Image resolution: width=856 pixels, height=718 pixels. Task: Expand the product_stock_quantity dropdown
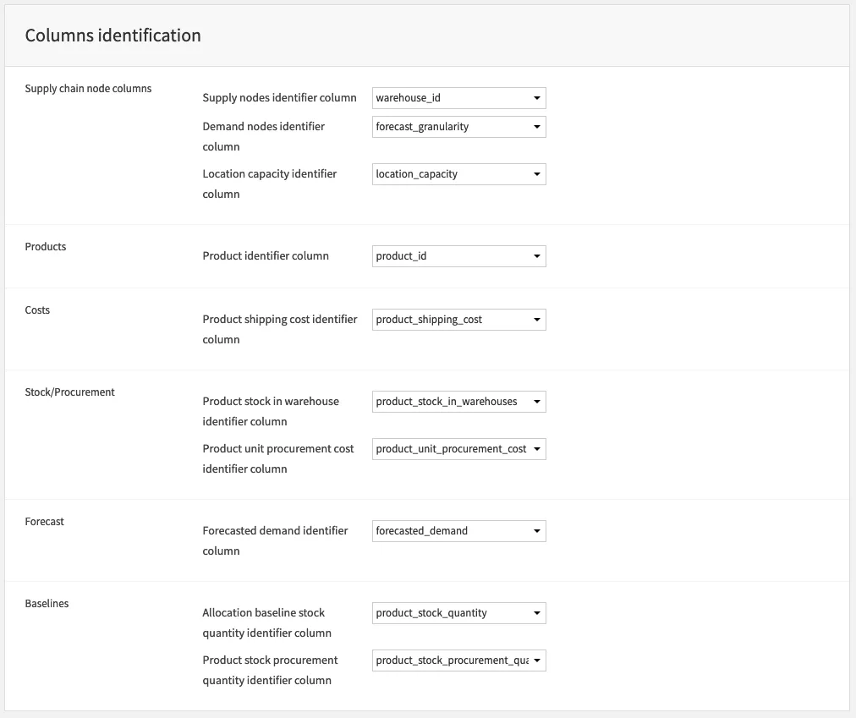point(458,613)
